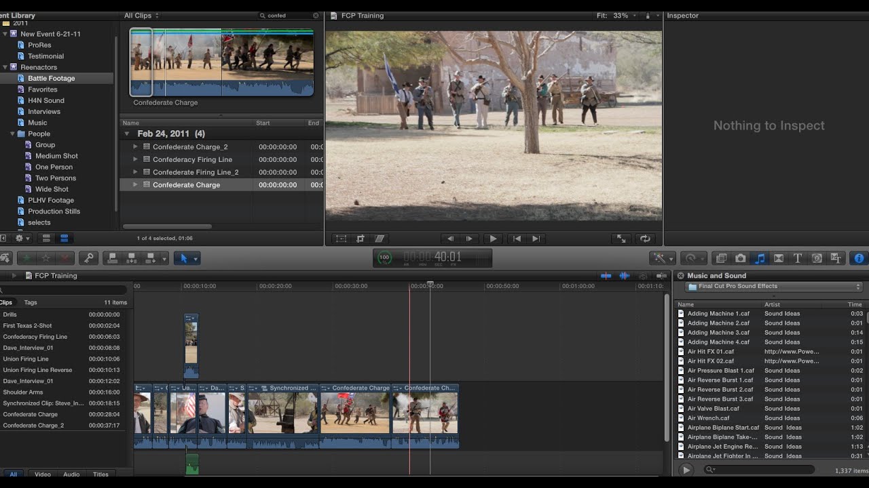
Task: Show the Titles browser T icon
Action: click(x=798, y=258)
